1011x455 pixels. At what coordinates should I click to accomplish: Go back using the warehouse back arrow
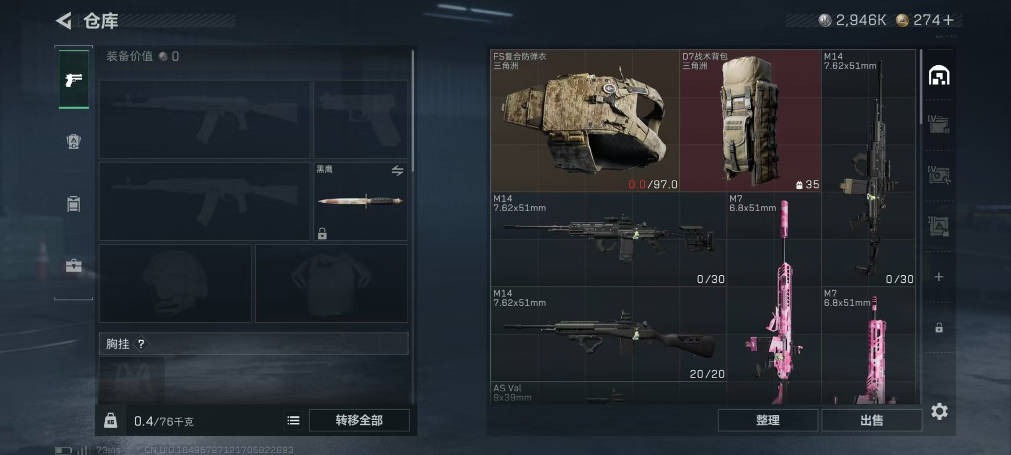click(64, 21)
